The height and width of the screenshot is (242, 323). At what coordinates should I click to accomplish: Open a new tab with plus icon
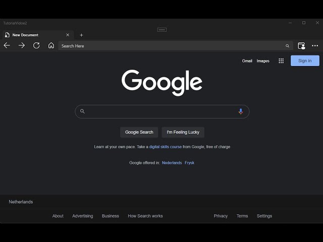click(81, 35)
